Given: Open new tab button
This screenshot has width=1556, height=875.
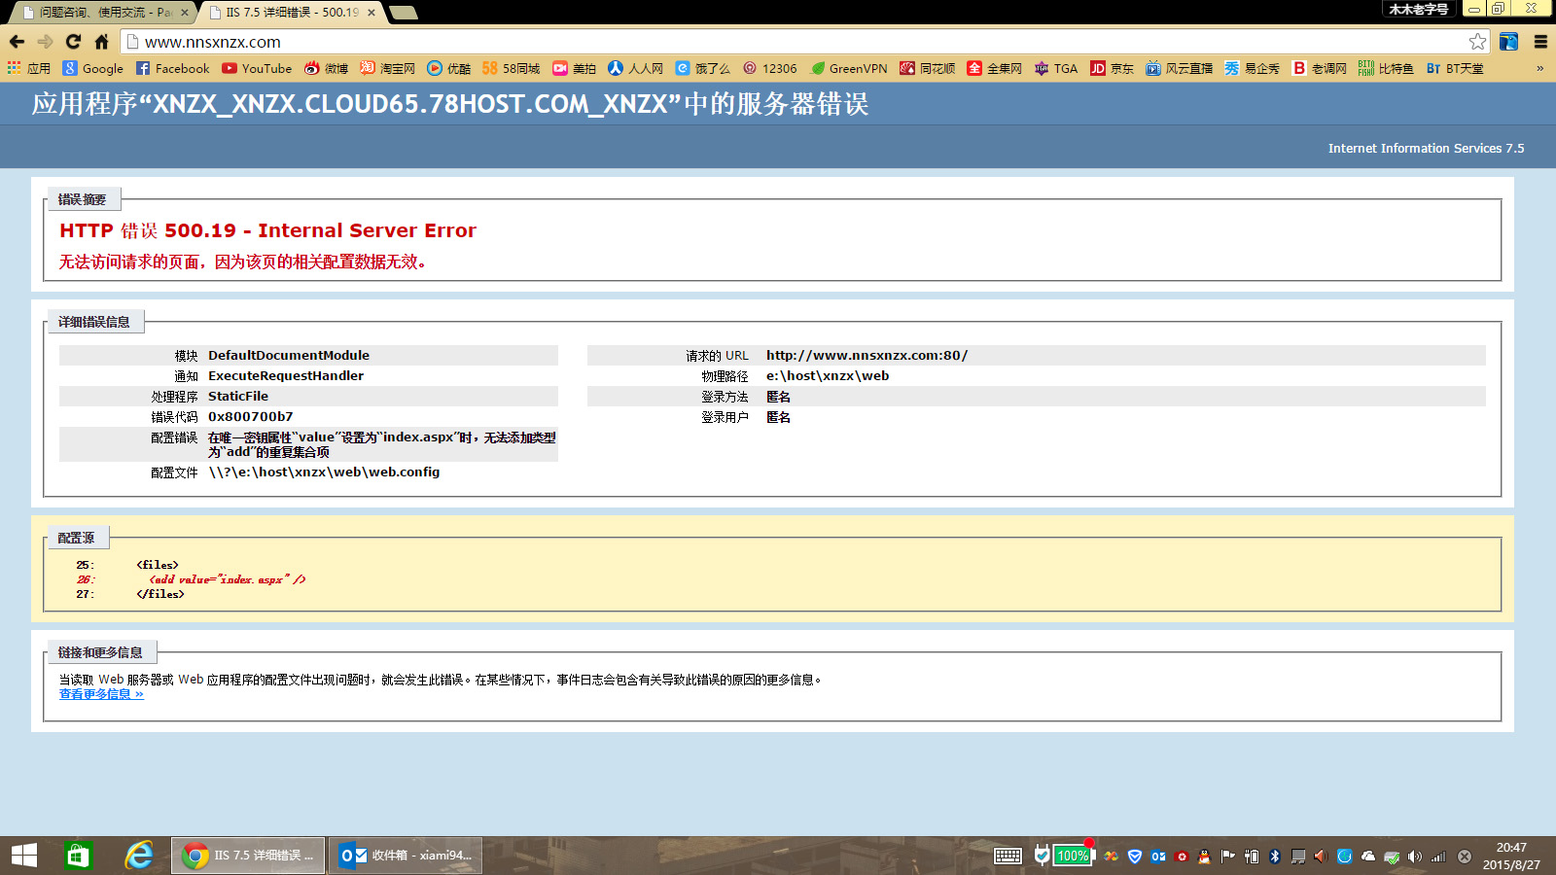Looking at the screenshot, I should pyautogui.click(x=403, y=13).
